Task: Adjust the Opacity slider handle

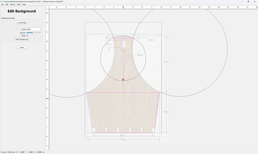Action: tap(34, 33)
